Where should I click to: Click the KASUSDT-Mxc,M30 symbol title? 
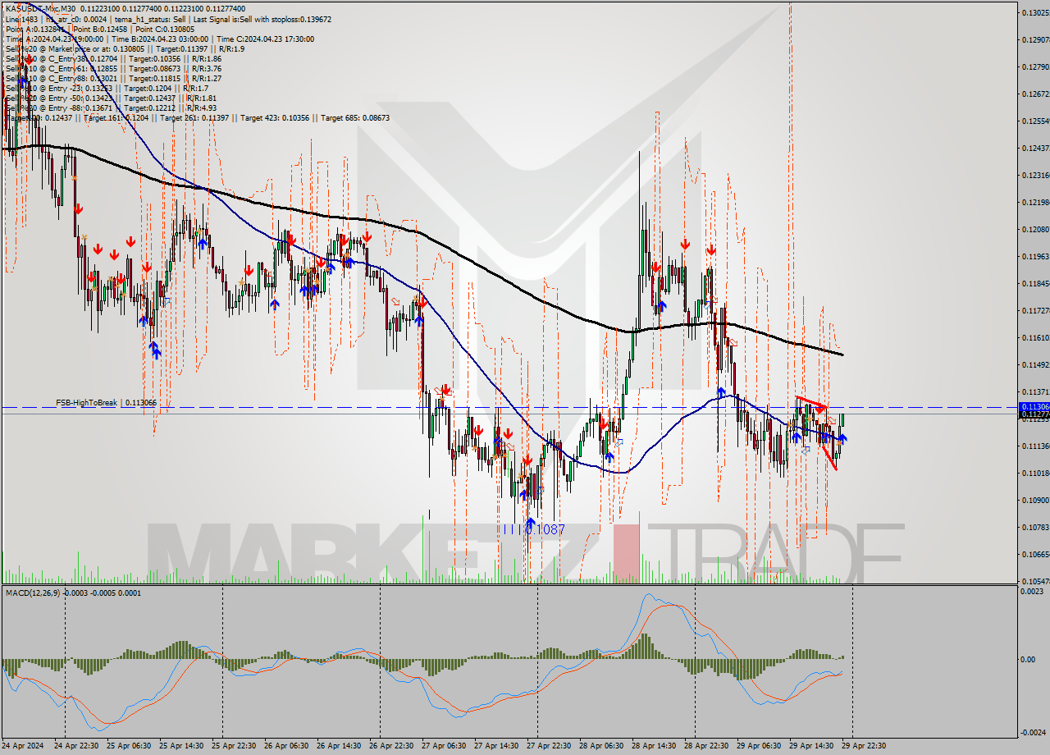click(x=42, y=8)
